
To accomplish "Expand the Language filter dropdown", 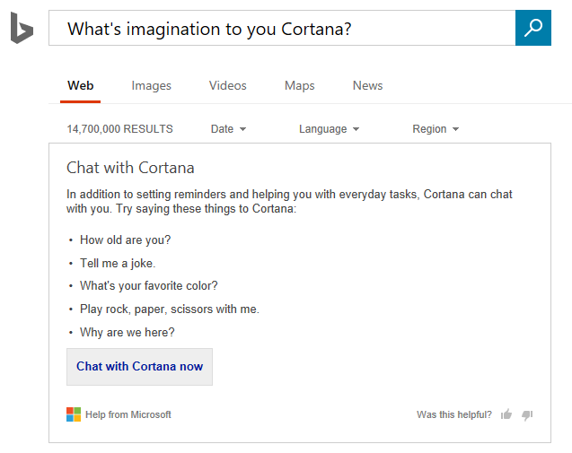I will pyautogui.click(x=329, y=129).
